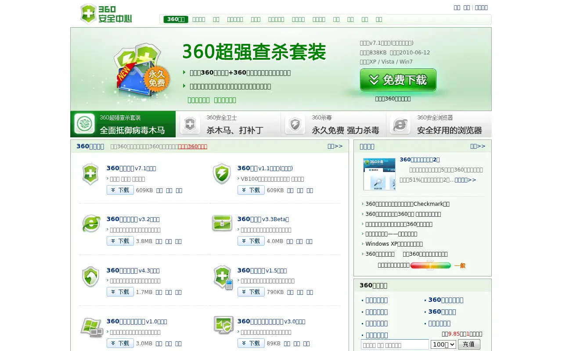Click the VB100 description line under the v1.1 product

coord(272,179)
